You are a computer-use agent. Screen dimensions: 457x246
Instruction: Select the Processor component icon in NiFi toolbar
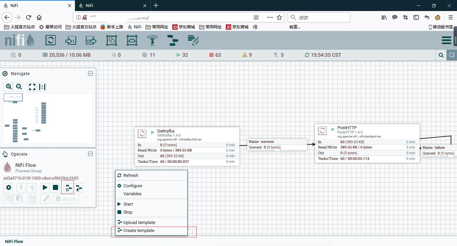point(51,40)
